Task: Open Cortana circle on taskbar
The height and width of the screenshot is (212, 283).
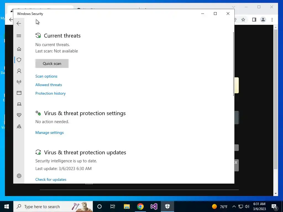Action: (x=99, y=206)
